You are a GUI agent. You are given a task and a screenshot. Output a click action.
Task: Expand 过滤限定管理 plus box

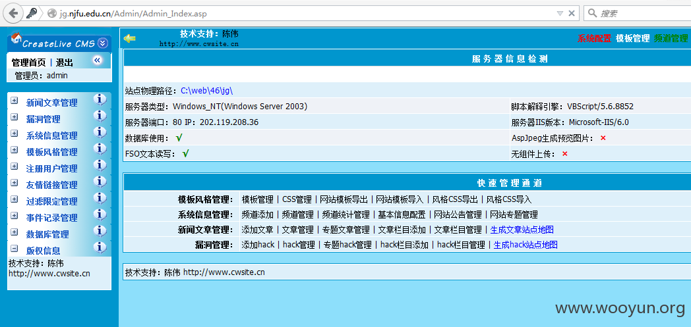pyautogui.click(x=14, y=199)
